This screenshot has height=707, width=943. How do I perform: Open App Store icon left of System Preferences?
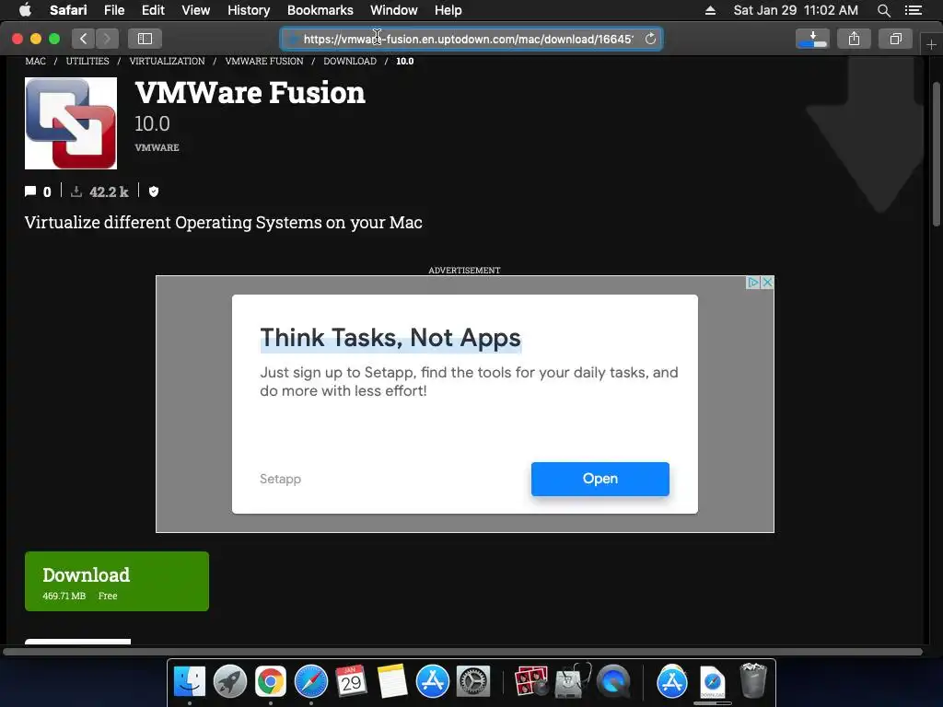[x=433, y=682]
